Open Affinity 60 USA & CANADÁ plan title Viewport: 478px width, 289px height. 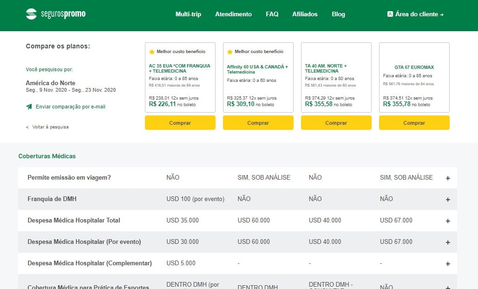click(257, 69)
